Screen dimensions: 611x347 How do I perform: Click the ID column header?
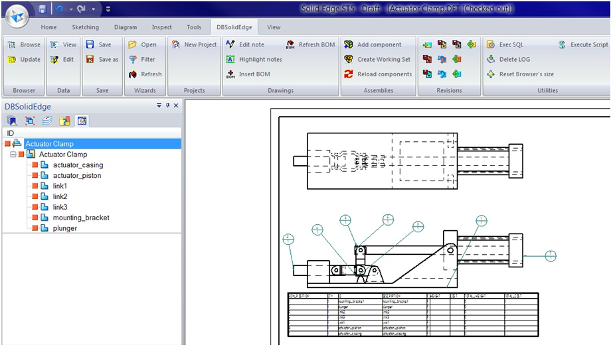[x=92, y=133]
